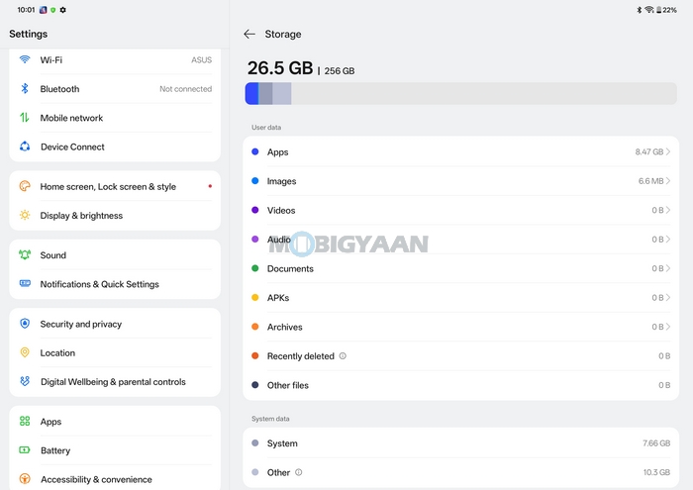
Task: Click the storage usage bar
Action: [x=460, y=94]
